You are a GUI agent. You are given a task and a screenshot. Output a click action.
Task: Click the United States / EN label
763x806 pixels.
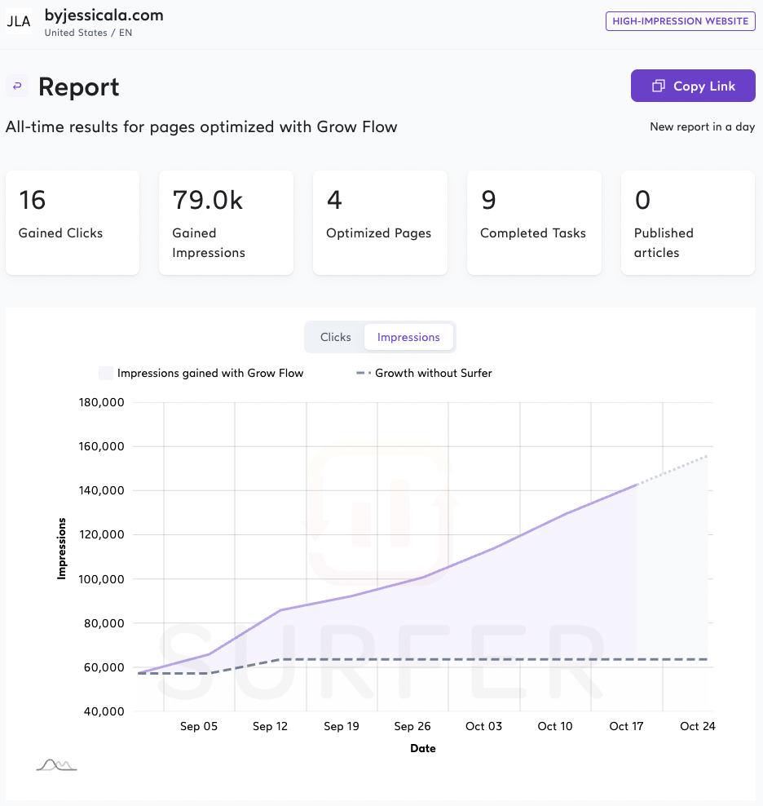(x=88, y=33)
